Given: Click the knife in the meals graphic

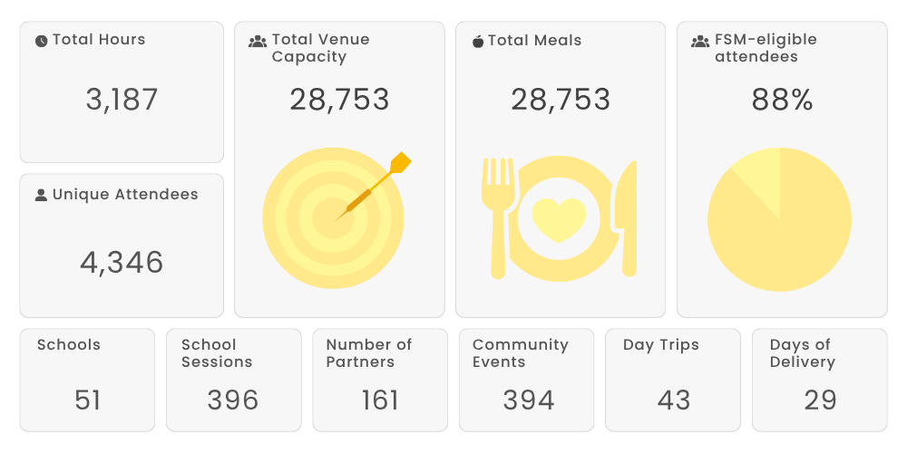Looking at the screenshot, I should coord(626,217).
